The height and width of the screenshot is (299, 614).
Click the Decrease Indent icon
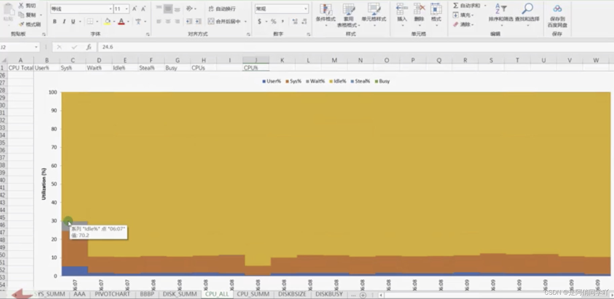(x=189, y=21)
